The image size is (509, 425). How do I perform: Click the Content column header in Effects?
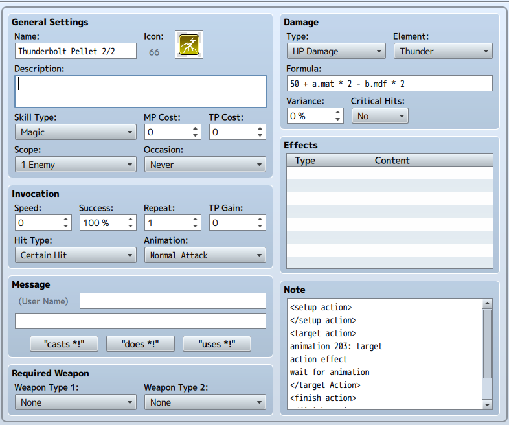pyautogui.click(x=425, y=161)
